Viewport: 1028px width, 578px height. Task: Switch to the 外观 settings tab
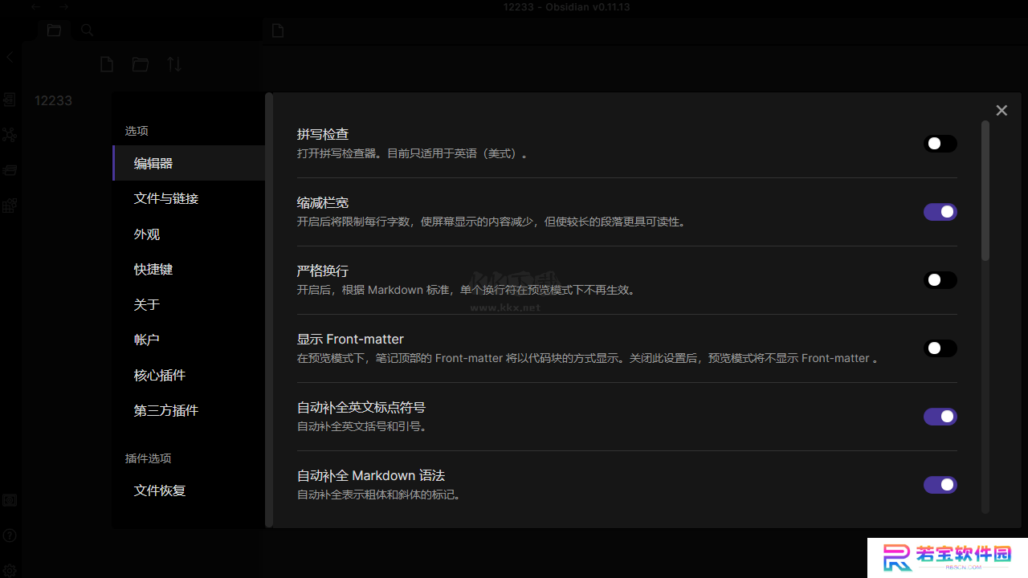[189, 234]
